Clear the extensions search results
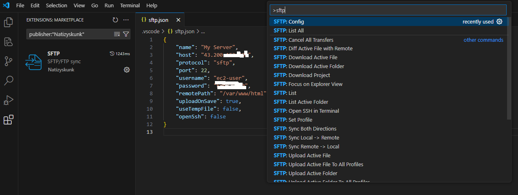Viewport: 518px width, 195px height. coord(117,34)
